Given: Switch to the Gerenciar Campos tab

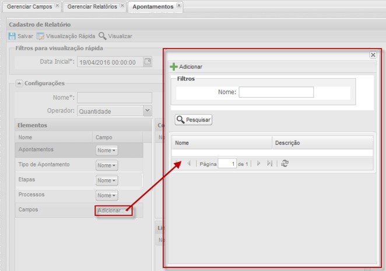Looking at the screenshot, I should point(29,6).
